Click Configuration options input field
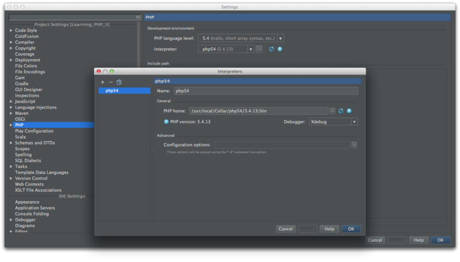This screenshot has height=262, width=460. coord(282,144)
